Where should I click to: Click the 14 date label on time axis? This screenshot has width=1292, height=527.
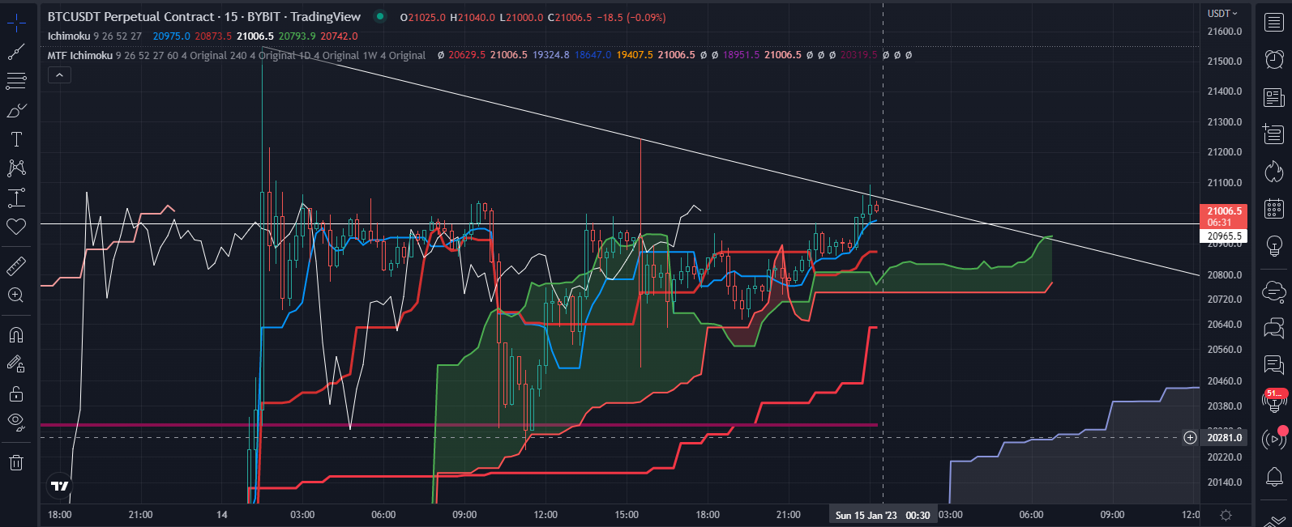222,515
